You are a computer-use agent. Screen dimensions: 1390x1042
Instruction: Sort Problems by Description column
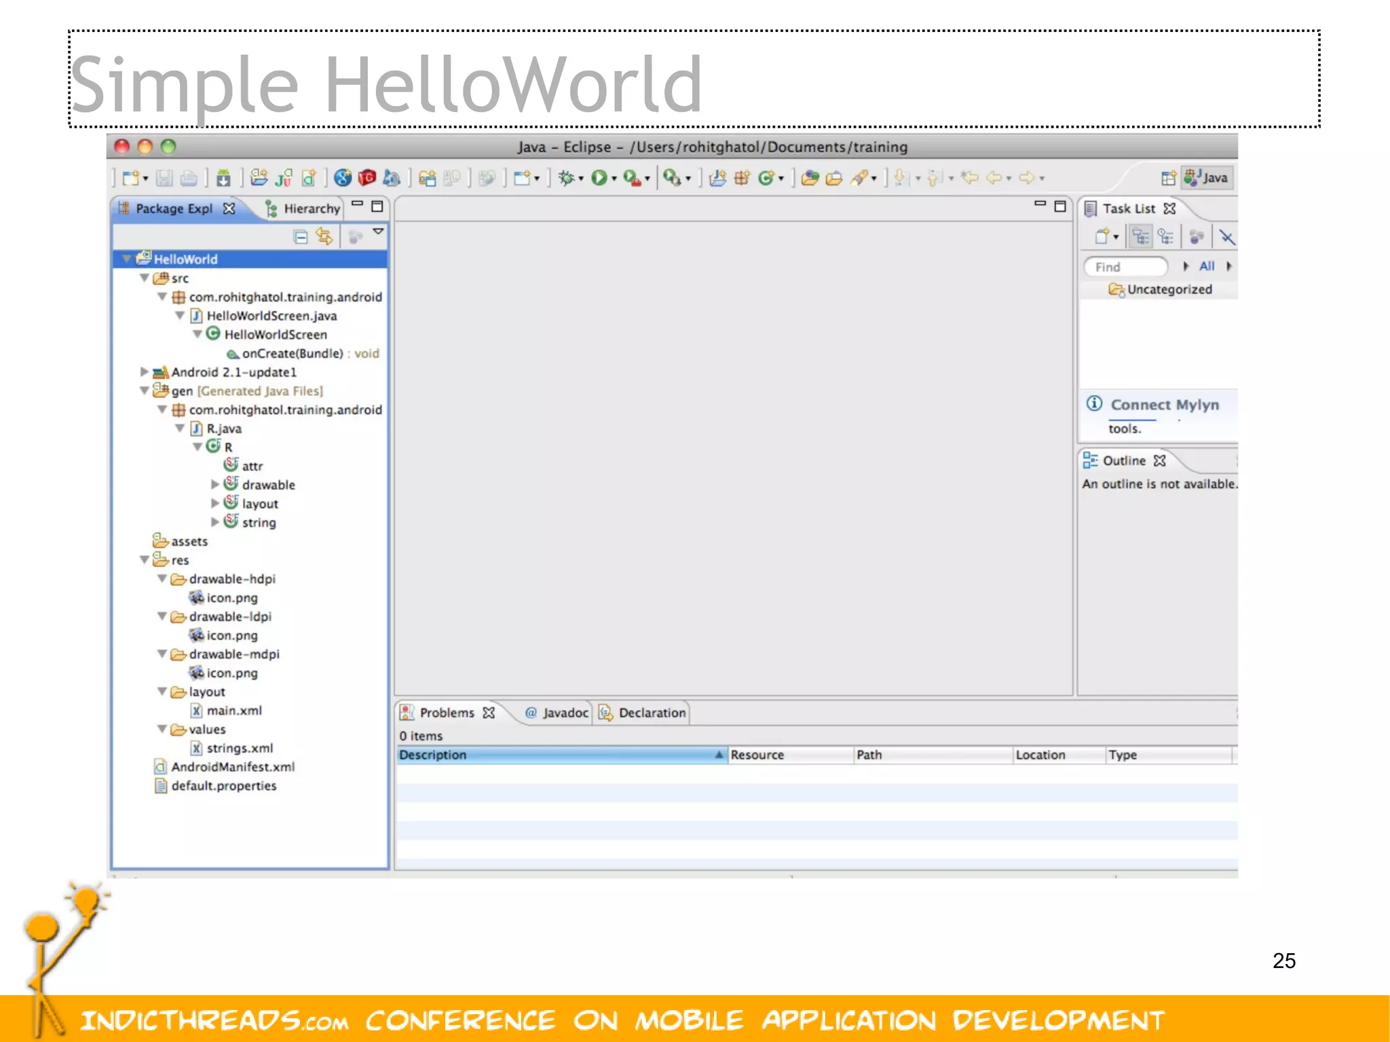pos(562,755)
